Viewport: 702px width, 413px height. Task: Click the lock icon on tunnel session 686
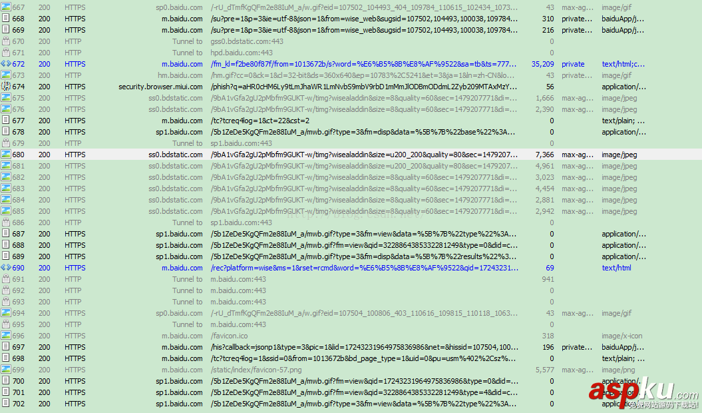coord(6,222)
